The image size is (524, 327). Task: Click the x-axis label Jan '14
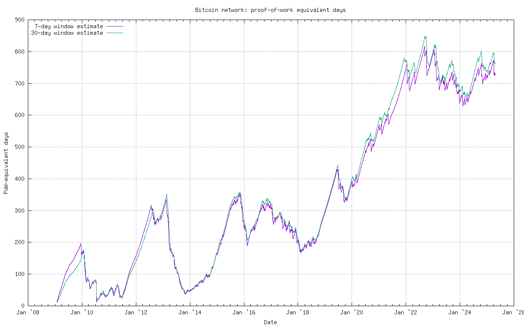point(190,313)
